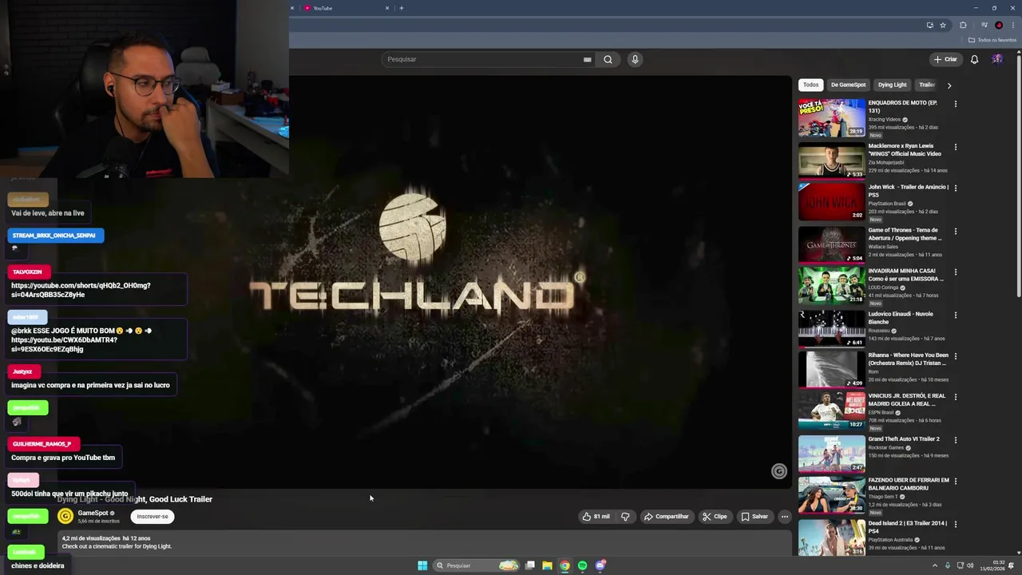The width and height of the screenshot is (1022, 575).
Task: Open Grand Theft Auto VI Trailer 2 thumbnail
Action: point(831,454)
